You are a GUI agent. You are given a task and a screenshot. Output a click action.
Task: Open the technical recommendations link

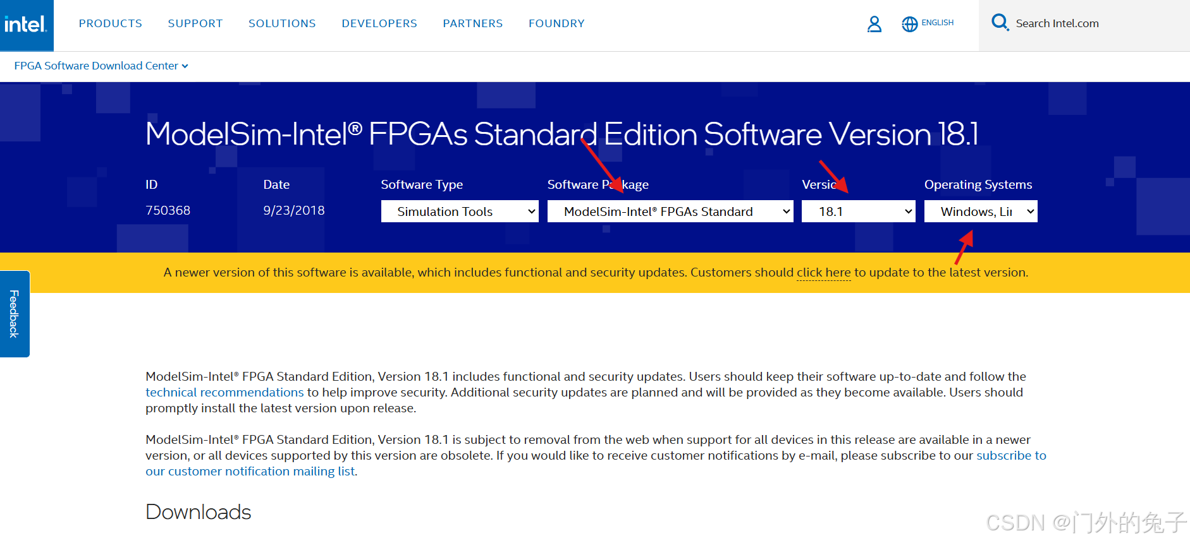(224, 392)
